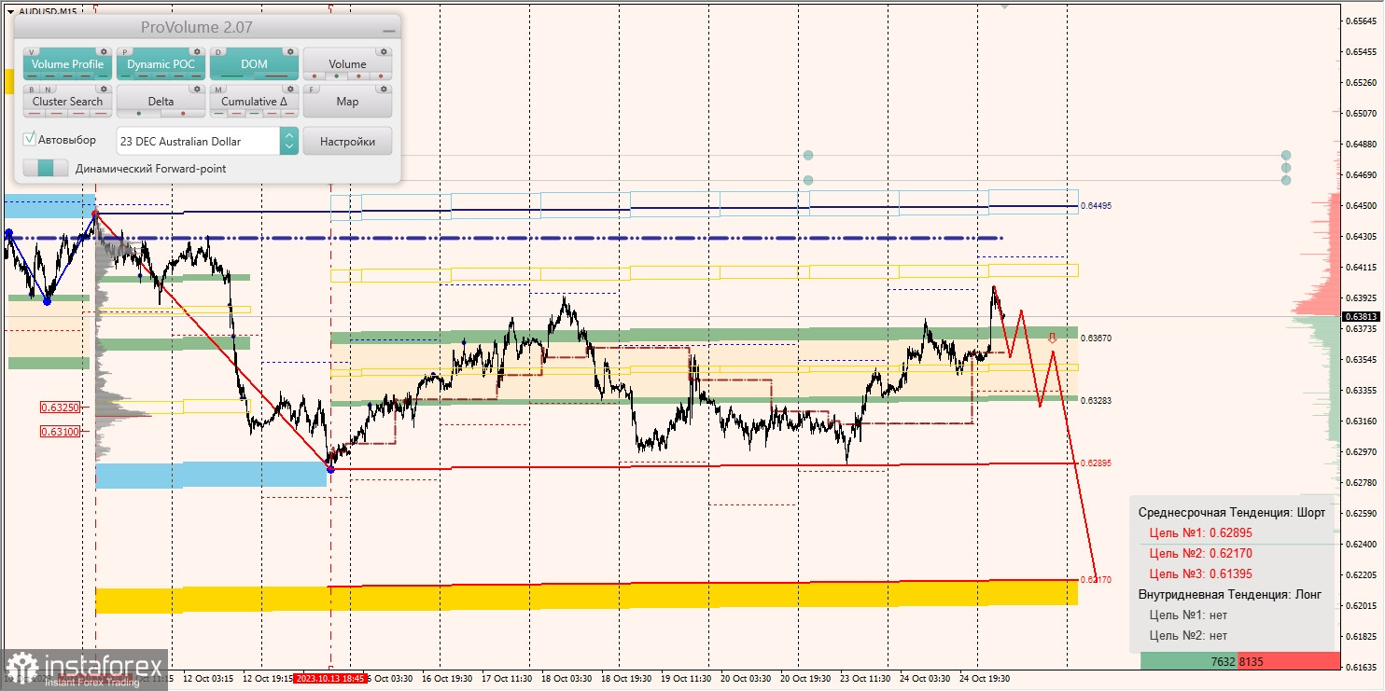
Task: Open Cluster Search gear settings
Action: [104, 90]
